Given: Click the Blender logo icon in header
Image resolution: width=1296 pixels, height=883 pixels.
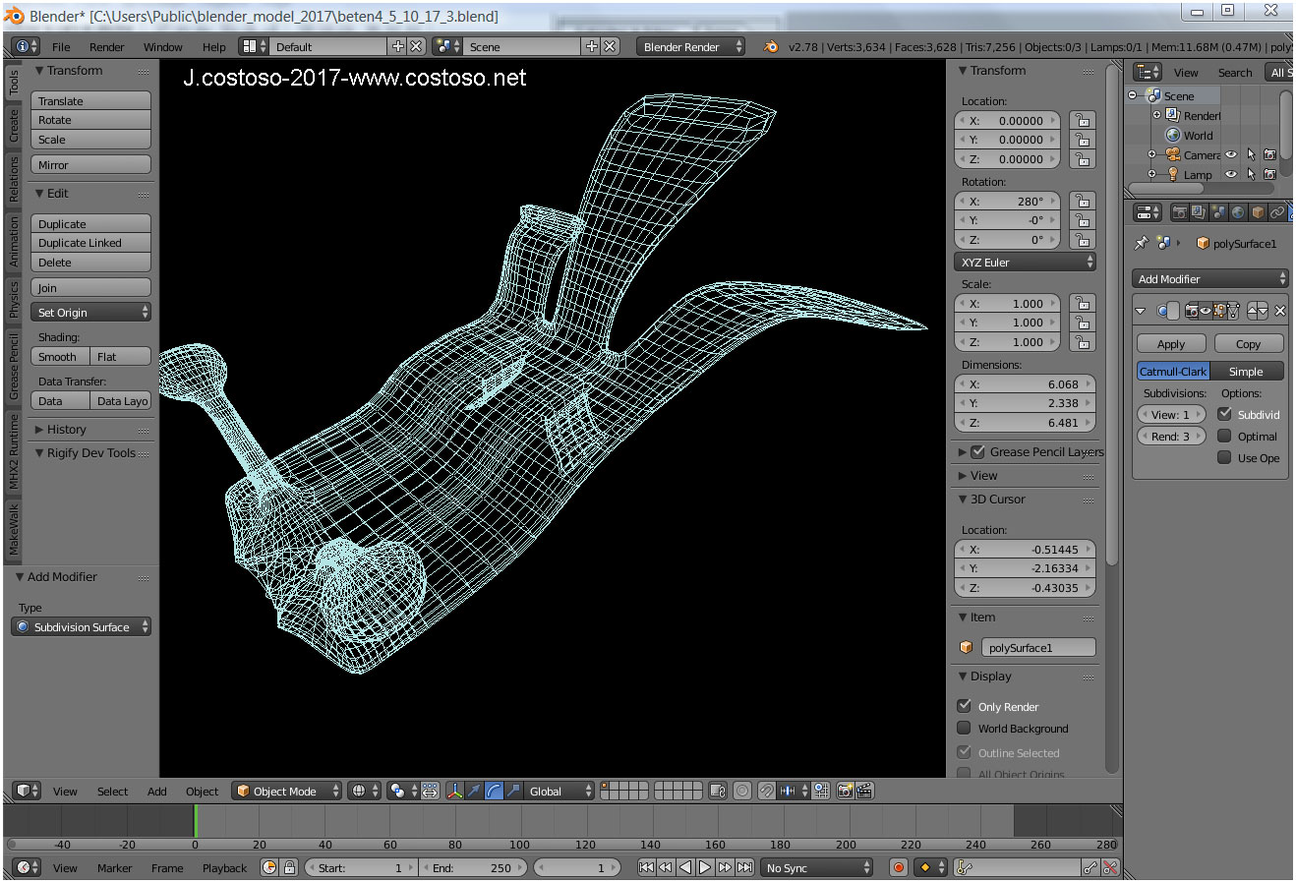Looking at the screenshot, I should 771,46.
